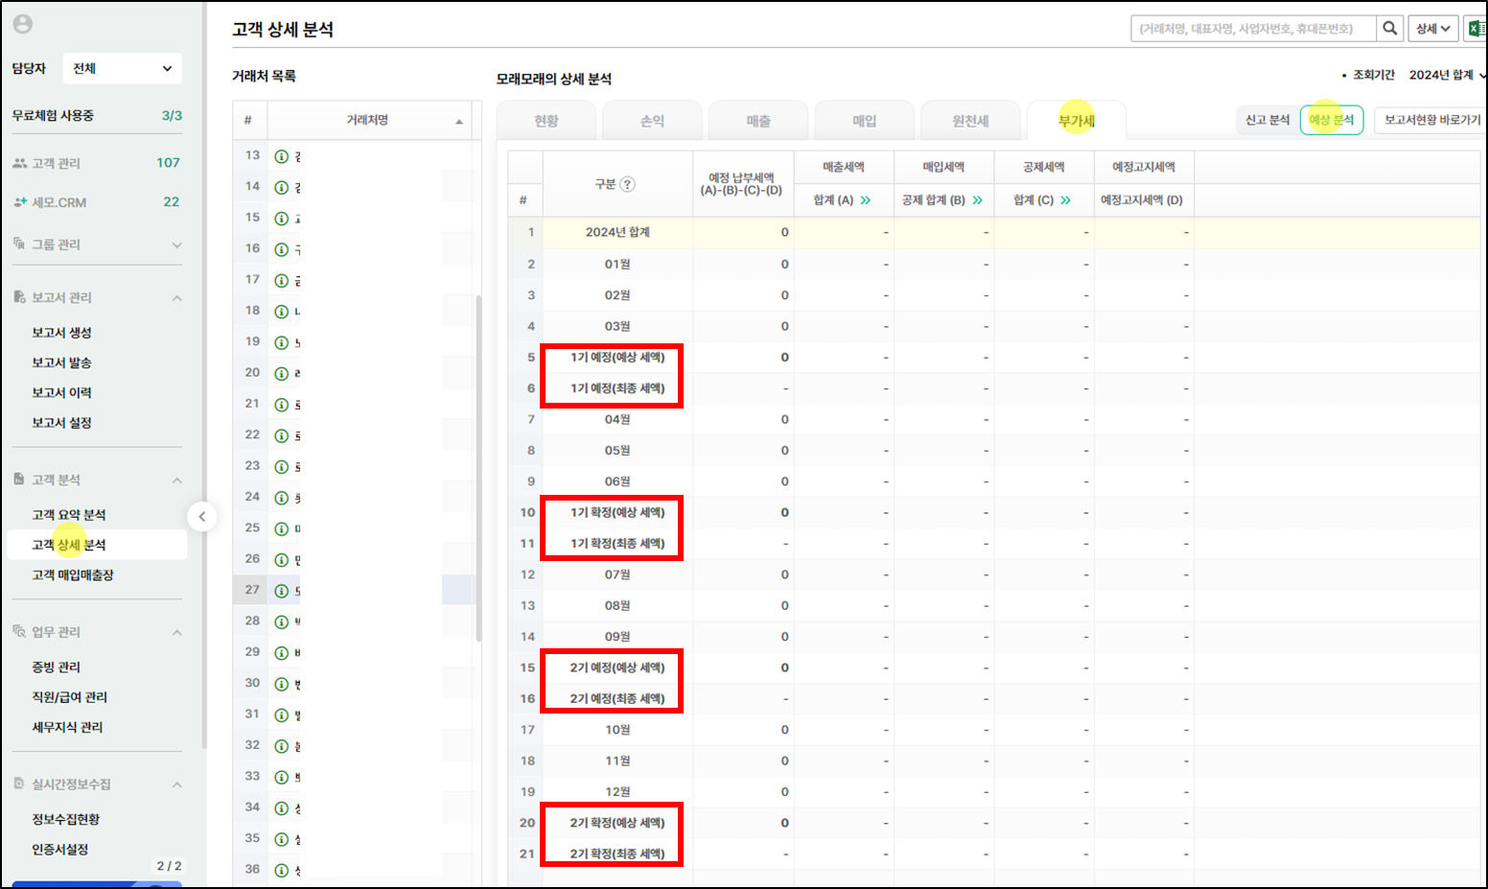Click info icon for client row 27

pyautogui.click(x=282, y=591)
